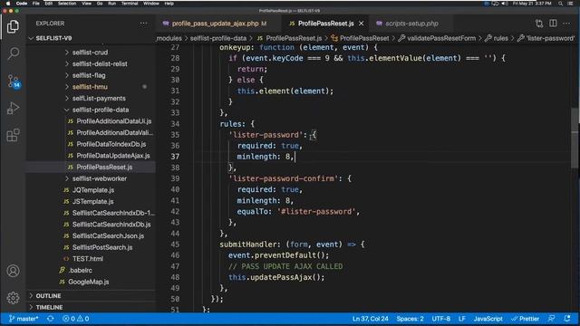Open macOS Spotlight search icon
Viewport: 580px width, 326px height.
pos(560,4)
